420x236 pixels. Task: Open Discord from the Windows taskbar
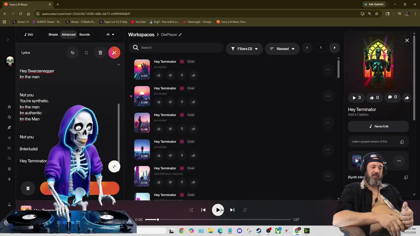pos(240,231)
